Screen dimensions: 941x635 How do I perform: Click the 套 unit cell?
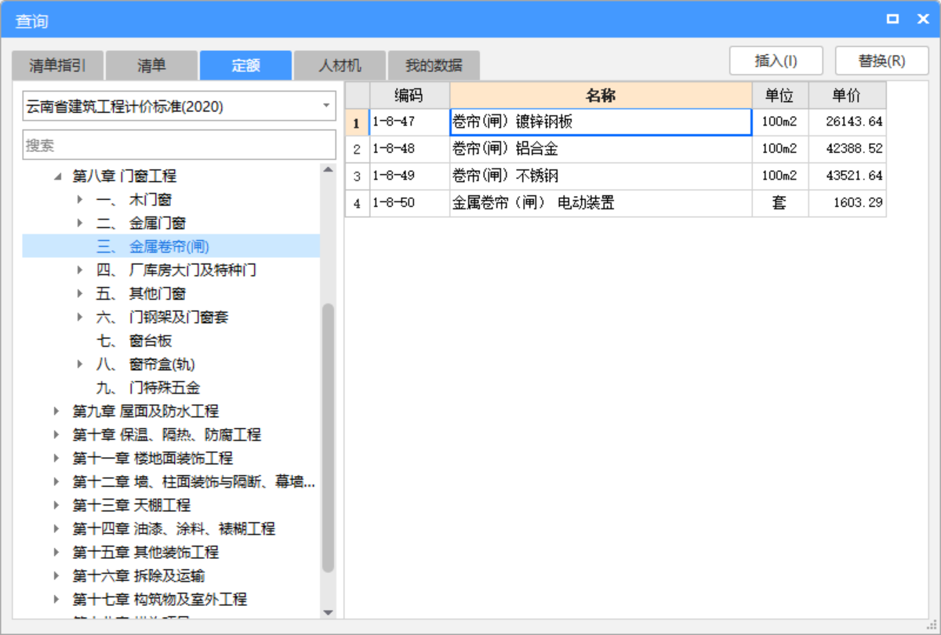[x=780, y=203]
